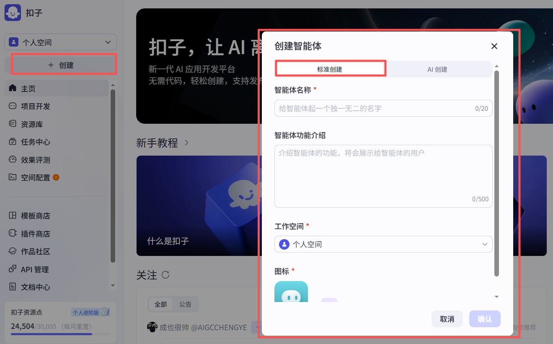This screenshot has height=344, width=553.
Task: Click the orange warning badge beside 空间配置
Action: [56, 177]
